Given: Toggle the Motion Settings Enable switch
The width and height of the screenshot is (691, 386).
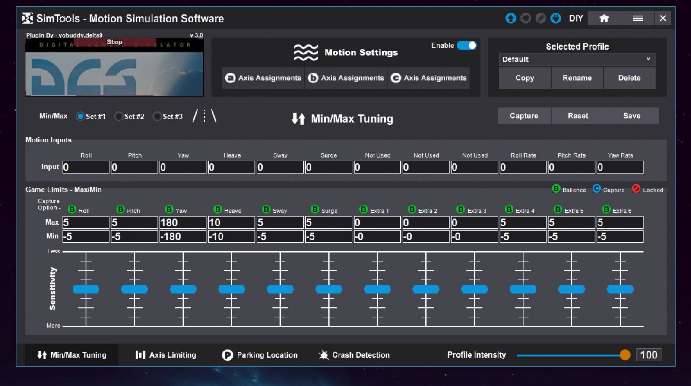Looking at the screenshot, I should (x=466, y=45).
